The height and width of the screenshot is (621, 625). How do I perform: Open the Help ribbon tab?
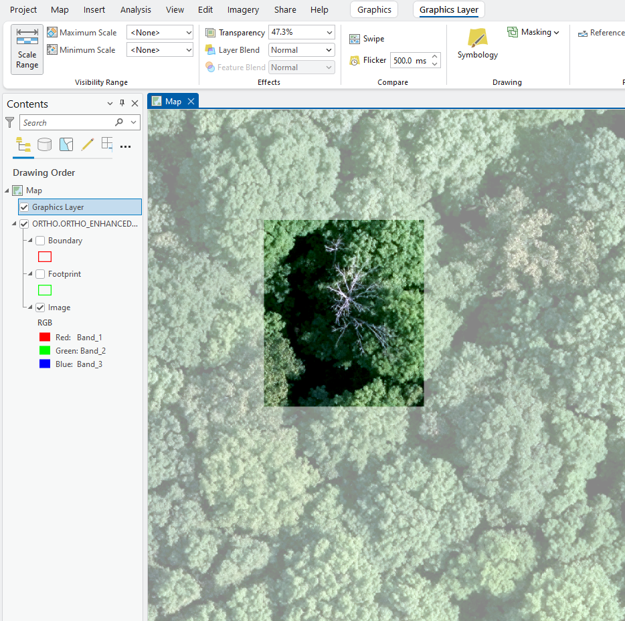[x=319, y=9]
